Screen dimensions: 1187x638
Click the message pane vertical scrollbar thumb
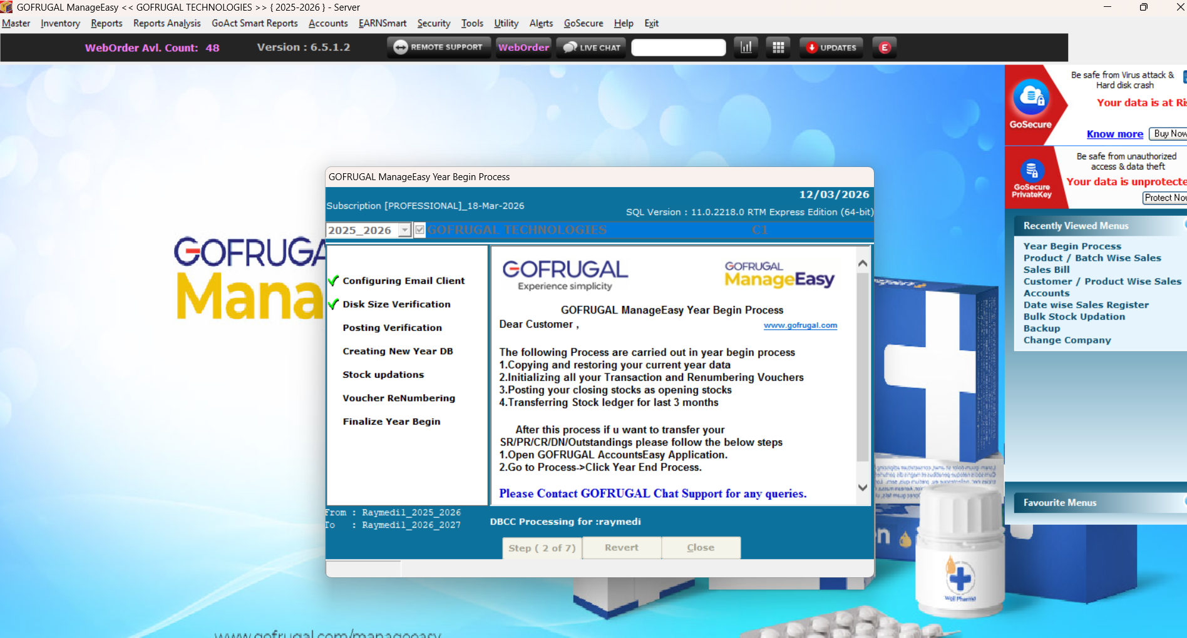click(x=863, y=367)
